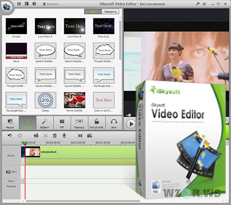The width and height of the screenshot is (231, 205).
Task: Click the key registration icon
Action: 198,4
